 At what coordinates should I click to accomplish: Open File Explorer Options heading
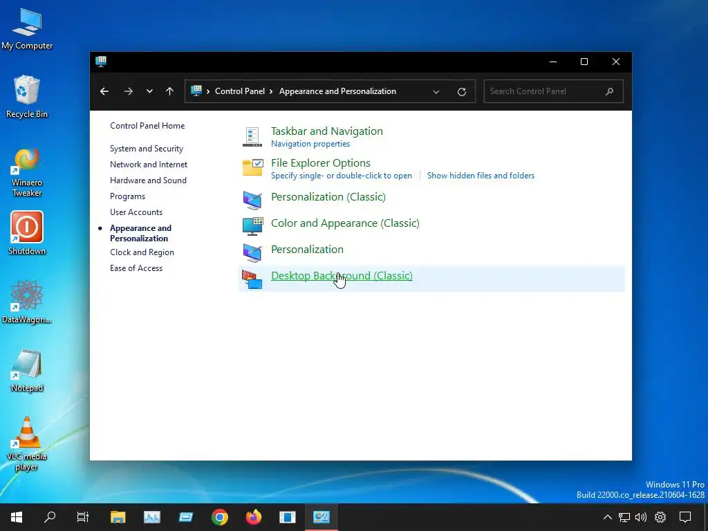point(321,163)
